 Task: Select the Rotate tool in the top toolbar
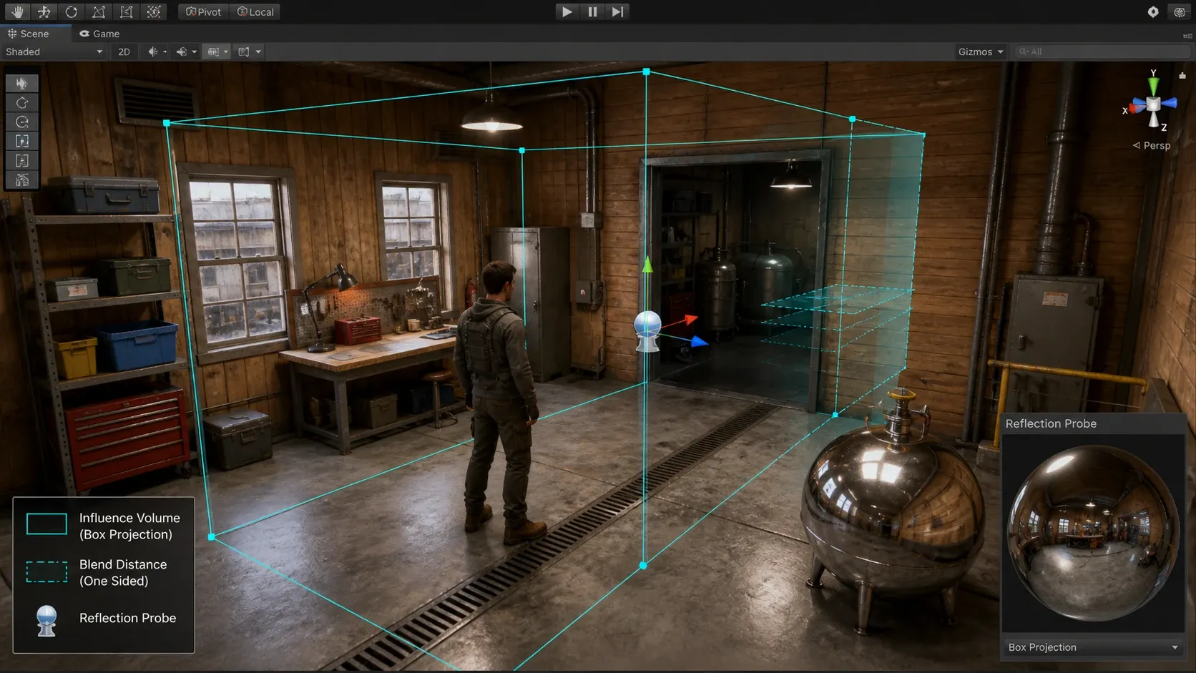72,11
